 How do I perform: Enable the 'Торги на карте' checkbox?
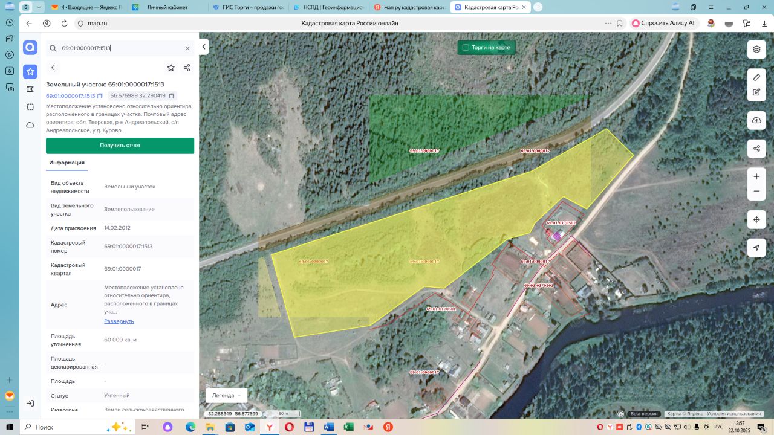point(466,47)
